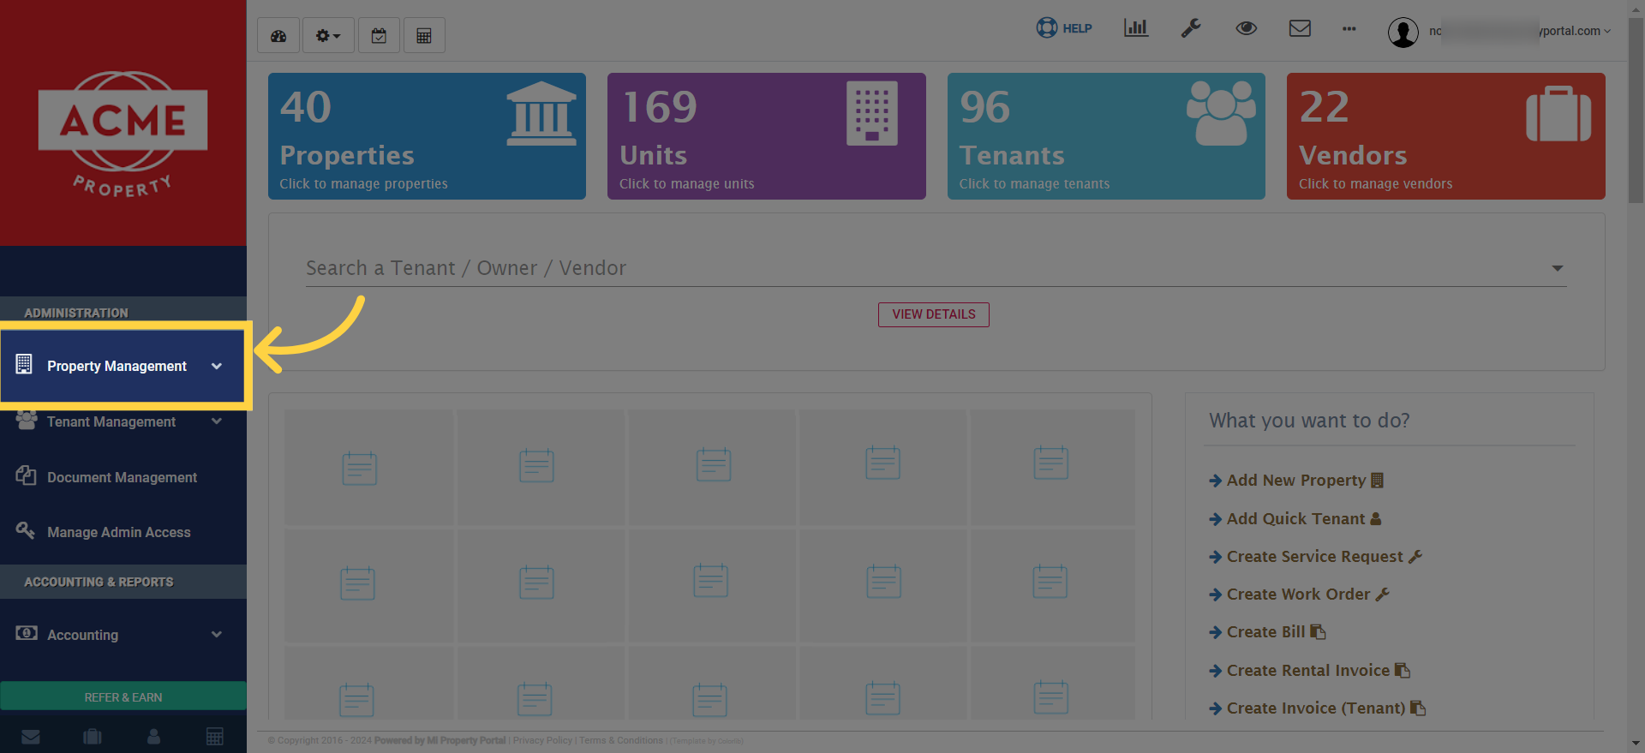The height and width of the screenshot is (753, 1645).
Task: Click the Create Service Request link
Action: (x=1315, y=557)
